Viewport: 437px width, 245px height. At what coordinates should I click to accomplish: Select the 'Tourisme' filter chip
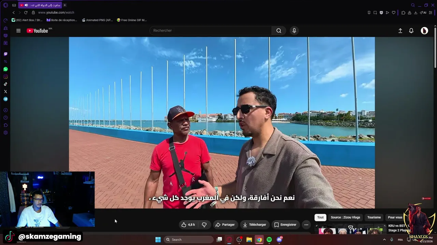coord(374,217)
